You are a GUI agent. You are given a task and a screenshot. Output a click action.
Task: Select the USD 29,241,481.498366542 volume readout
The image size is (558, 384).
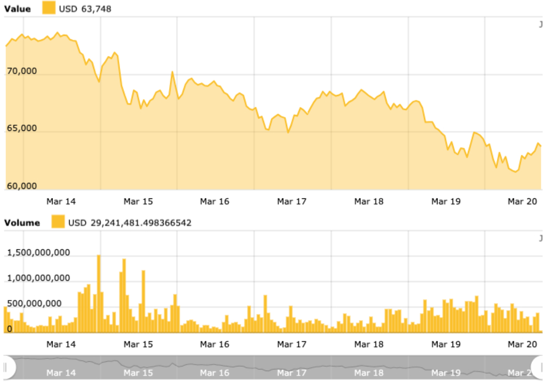[x=130, y=223]
